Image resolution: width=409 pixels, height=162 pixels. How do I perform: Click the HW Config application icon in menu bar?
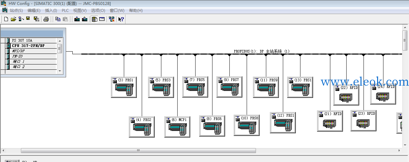[5, 10]
